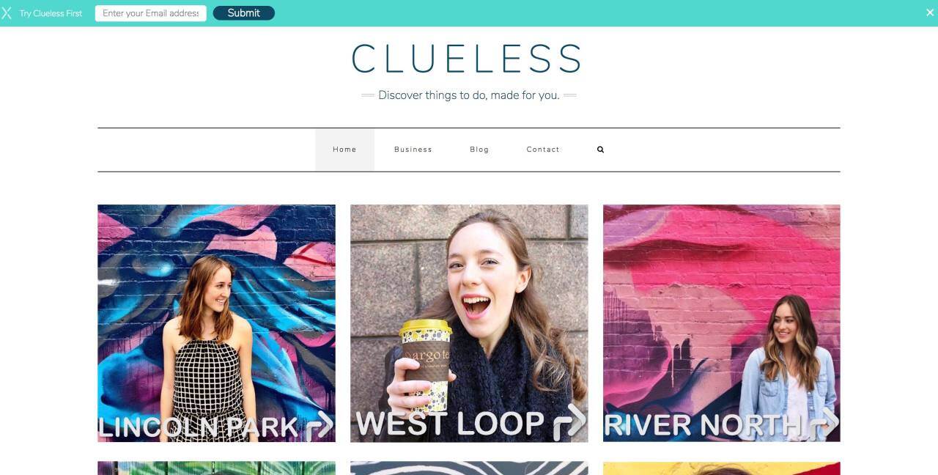Click the search magnifier icon in navigation
938x475 pixels.
pyautogui.click(x=600, y=150)
